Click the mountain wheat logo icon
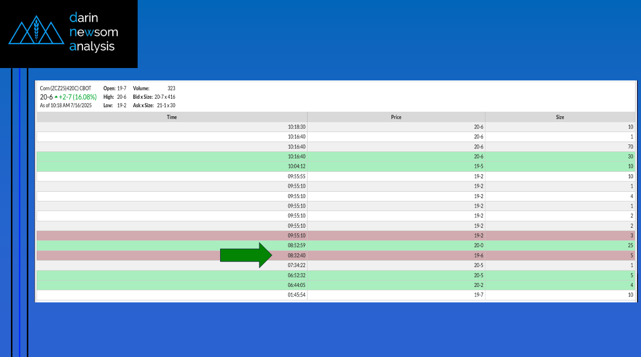Screen dimensions: 641x357 coord(36,30)
